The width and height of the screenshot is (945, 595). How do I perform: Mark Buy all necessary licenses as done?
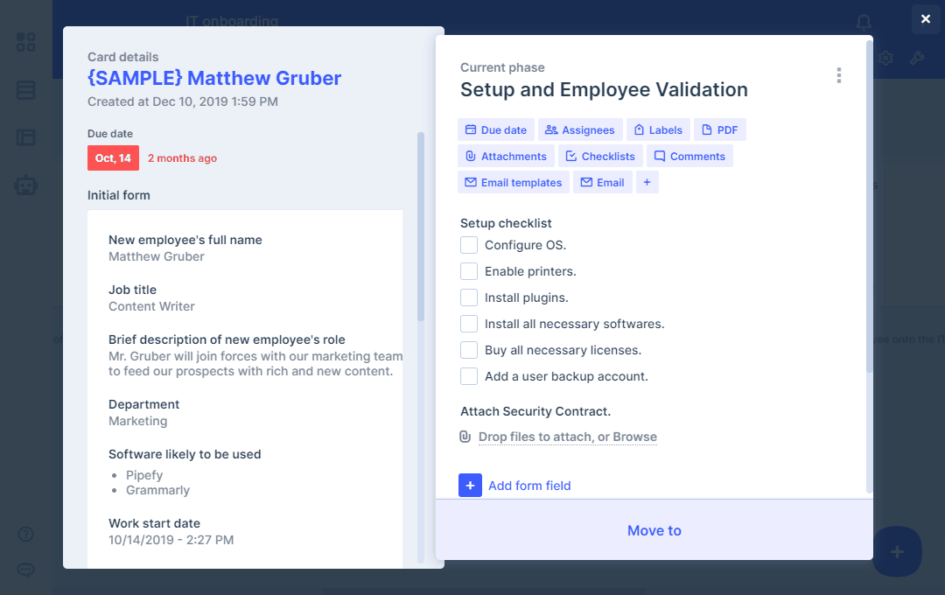point(469,350)
